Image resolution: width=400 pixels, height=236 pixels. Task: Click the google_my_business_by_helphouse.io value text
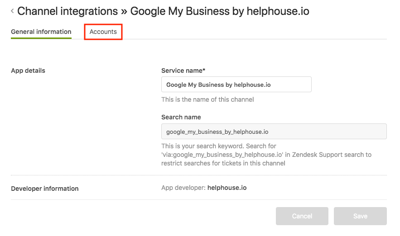coord(217,132)
